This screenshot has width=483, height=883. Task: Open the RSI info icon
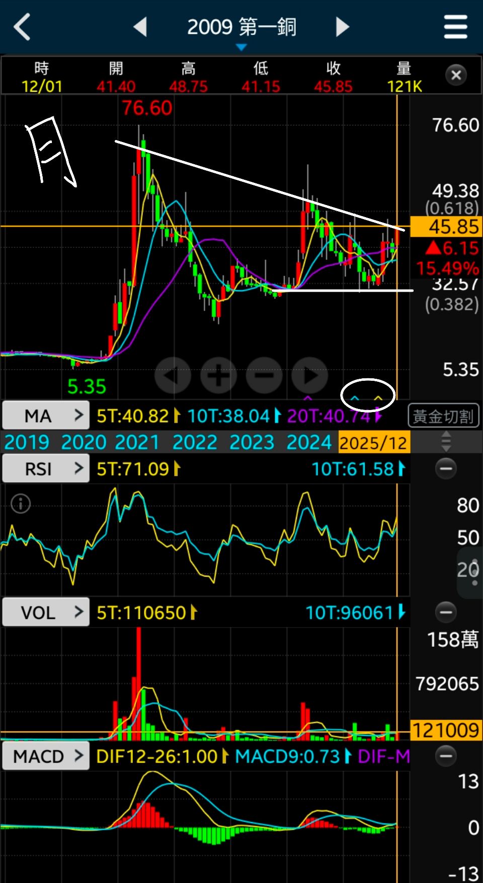point(21,504)
